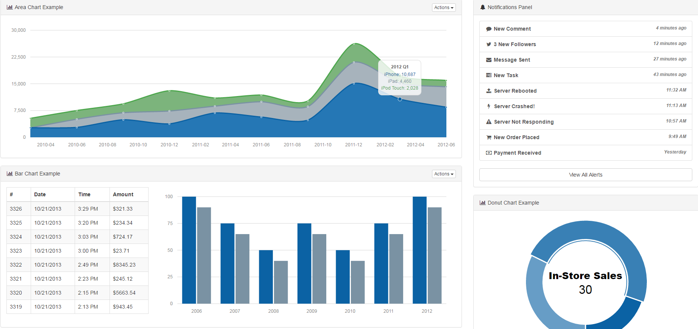Open the New Task notification
This screenshot has height=329, width=698.
585,75
